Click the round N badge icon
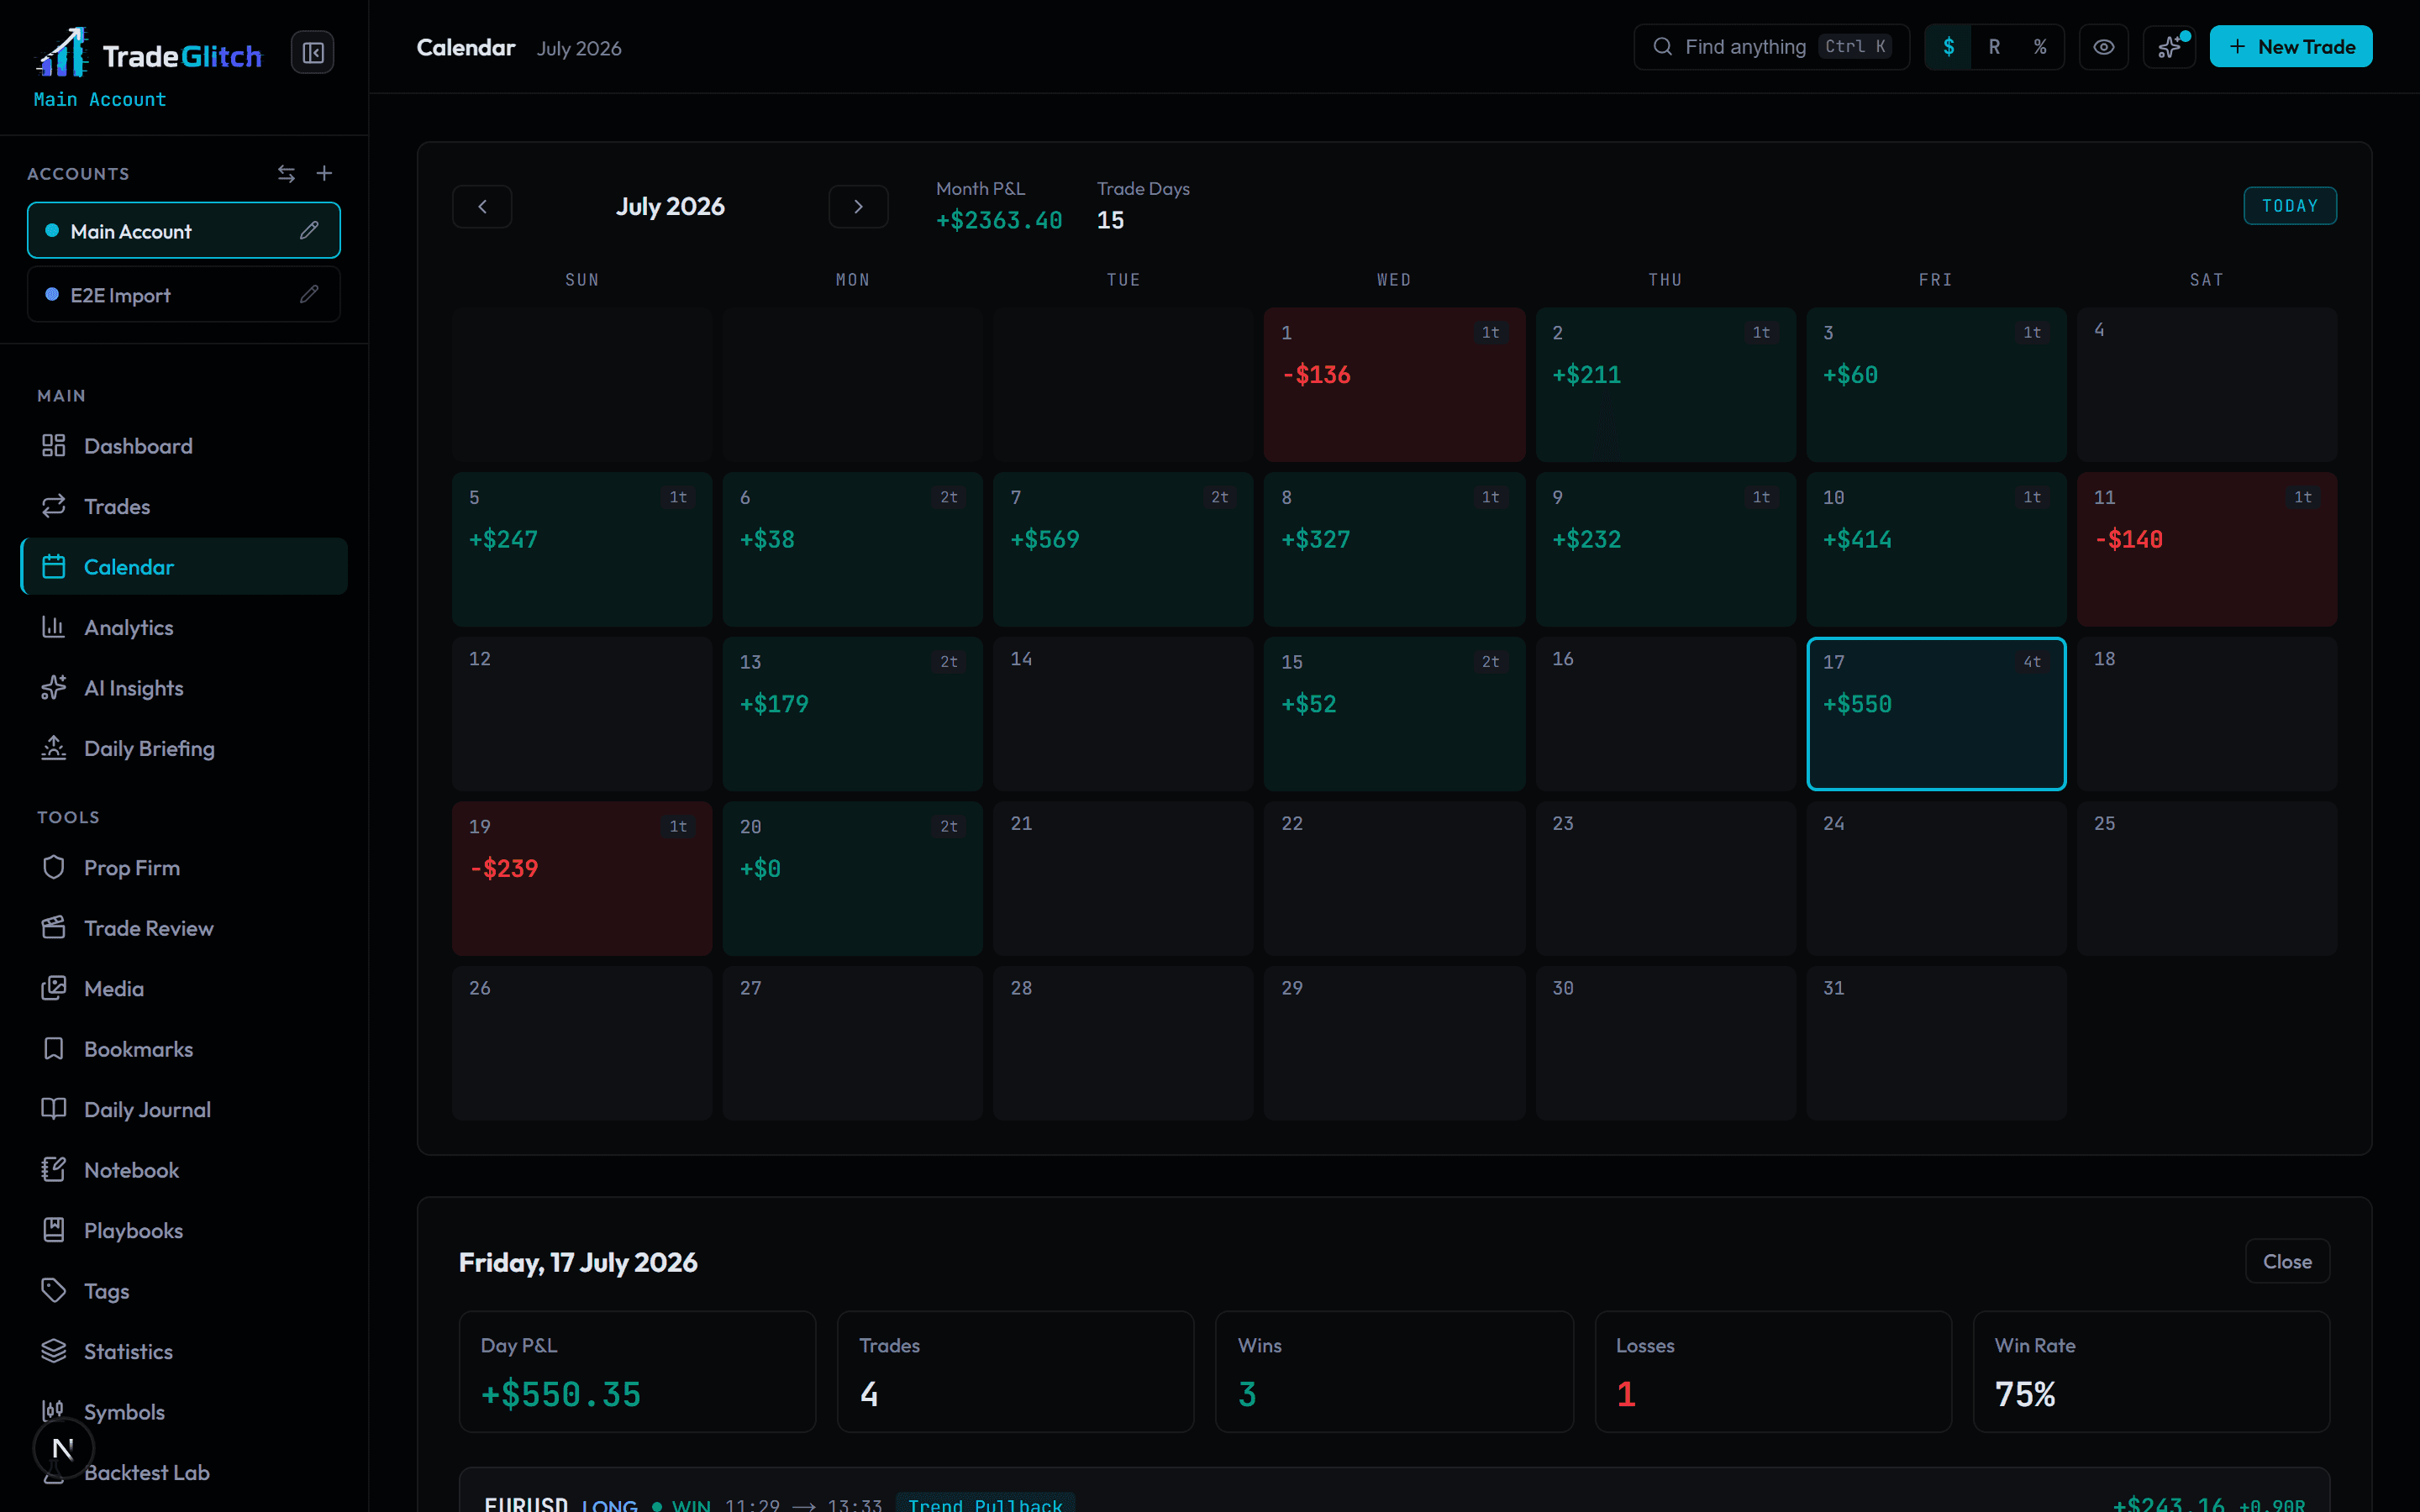The height and width of the screenshot is (1512, 2420). coord(63,1448)
